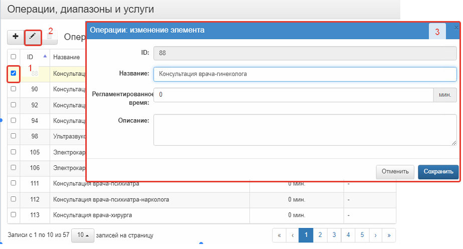Select page 3 in pagination

click(x=334, y=235)
